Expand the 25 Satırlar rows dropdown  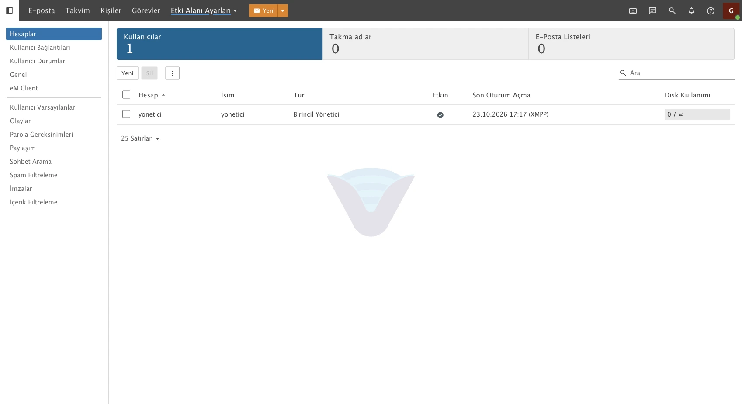pos(140,138)
